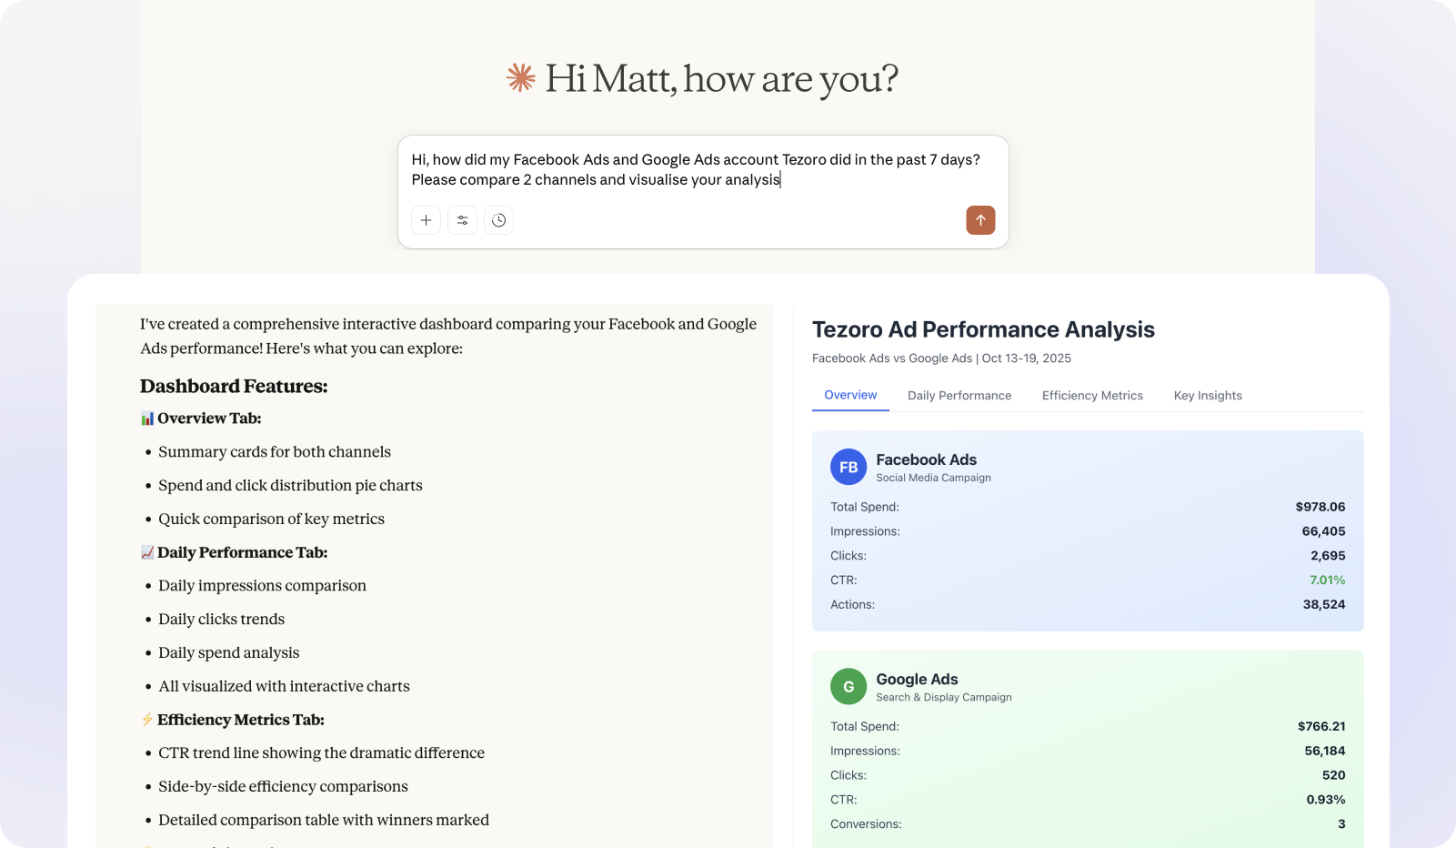
Task: Click the Facebook CTR 7.01% value
Action: click(1327, 580)
